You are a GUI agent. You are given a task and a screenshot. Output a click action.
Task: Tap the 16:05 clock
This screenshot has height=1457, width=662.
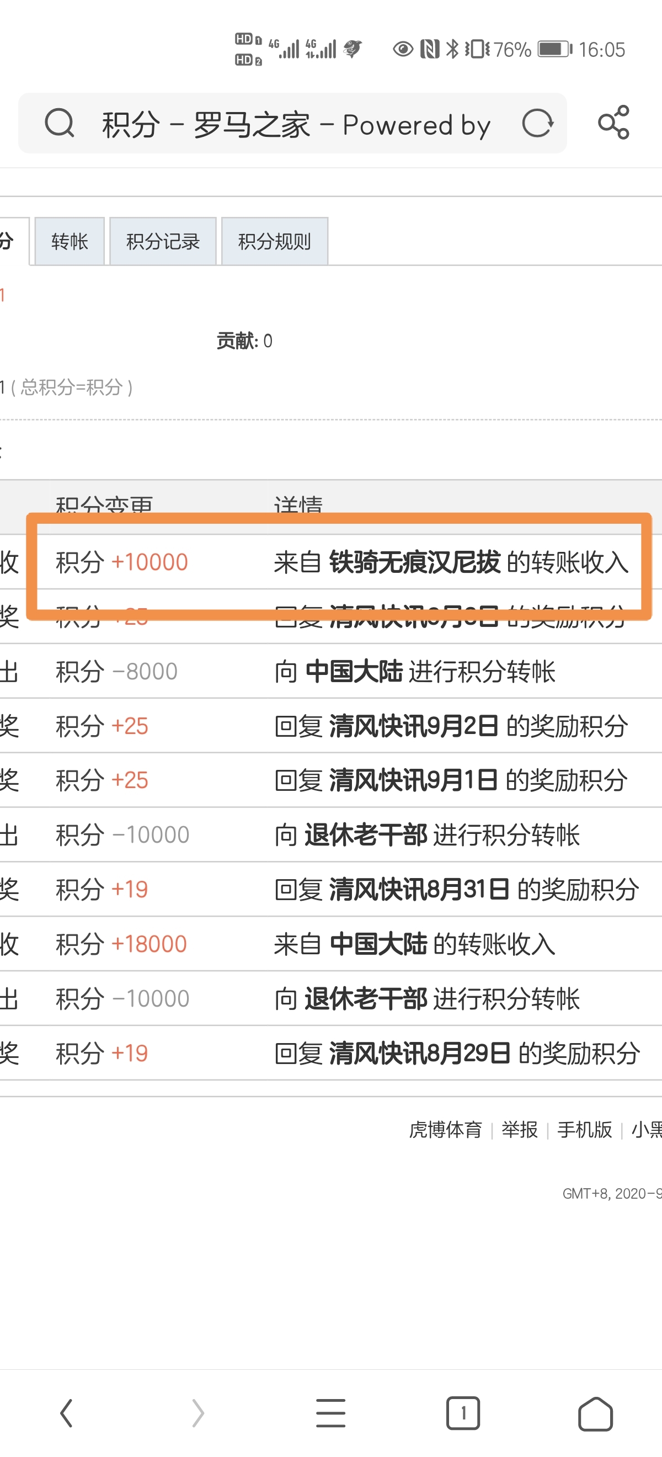(601, 50)
